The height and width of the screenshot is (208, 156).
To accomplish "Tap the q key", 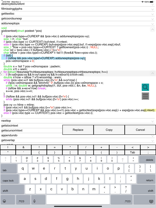I will click(23, 169).
